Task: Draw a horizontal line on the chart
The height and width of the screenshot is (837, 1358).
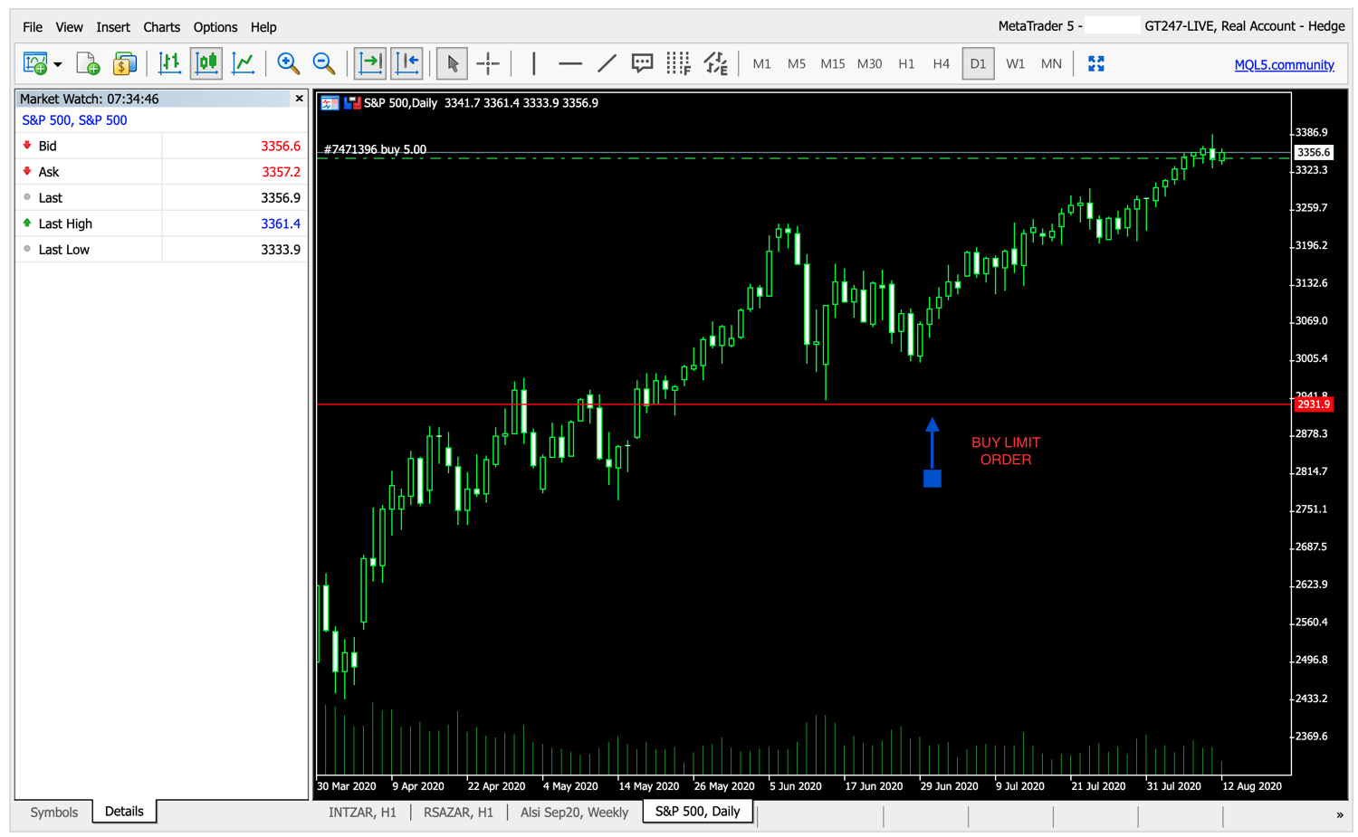Action: [x=569, y=63]
